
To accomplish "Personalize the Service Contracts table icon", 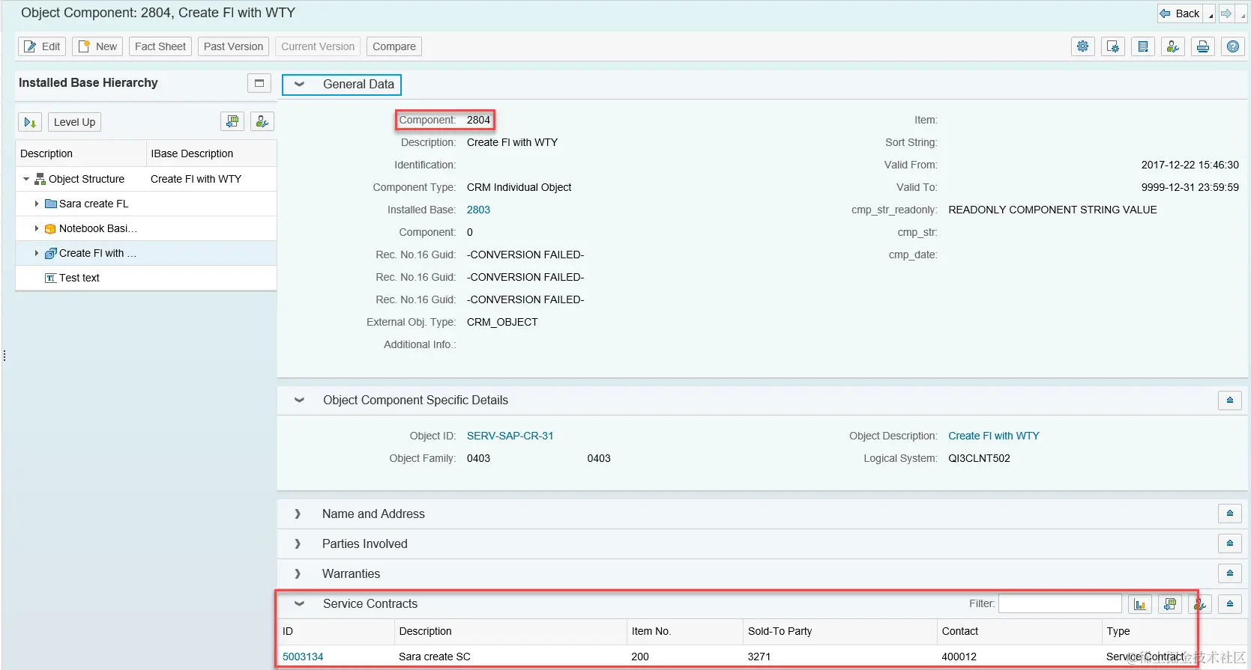I will (x=1200, y=604).
